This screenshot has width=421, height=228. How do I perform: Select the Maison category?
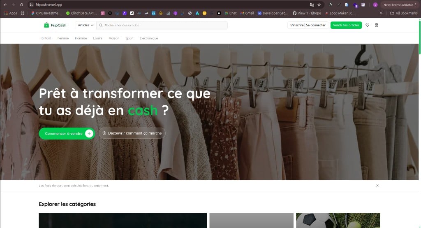[x=114, y=38]
